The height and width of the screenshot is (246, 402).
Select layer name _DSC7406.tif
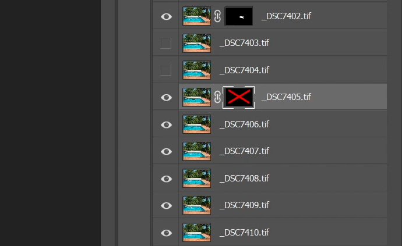(244, 124)
